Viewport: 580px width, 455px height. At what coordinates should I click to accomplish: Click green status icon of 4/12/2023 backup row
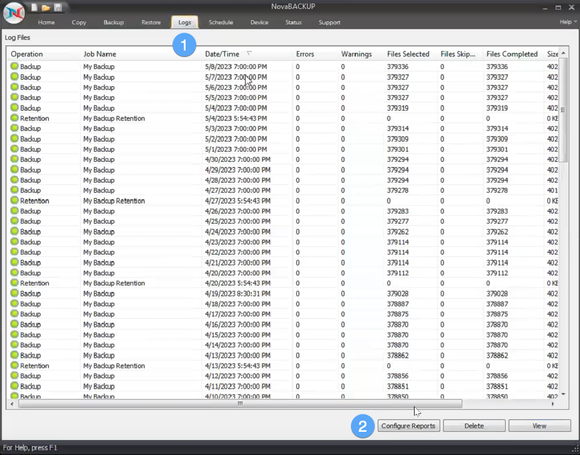click(14, 375)
